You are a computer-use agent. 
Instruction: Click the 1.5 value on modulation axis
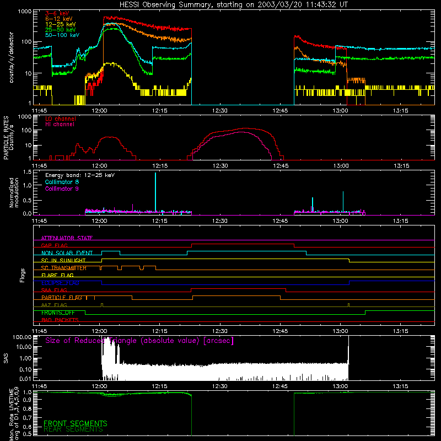27,172
